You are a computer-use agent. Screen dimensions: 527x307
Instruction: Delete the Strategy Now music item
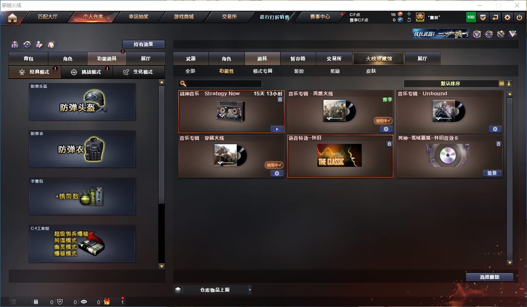coord(280,99)
